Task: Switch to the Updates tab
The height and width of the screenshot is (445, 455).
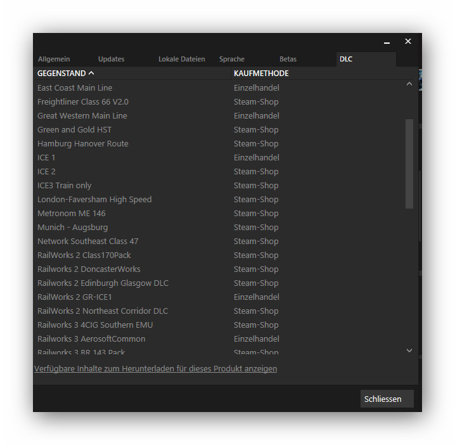Action: pos(111,59)
